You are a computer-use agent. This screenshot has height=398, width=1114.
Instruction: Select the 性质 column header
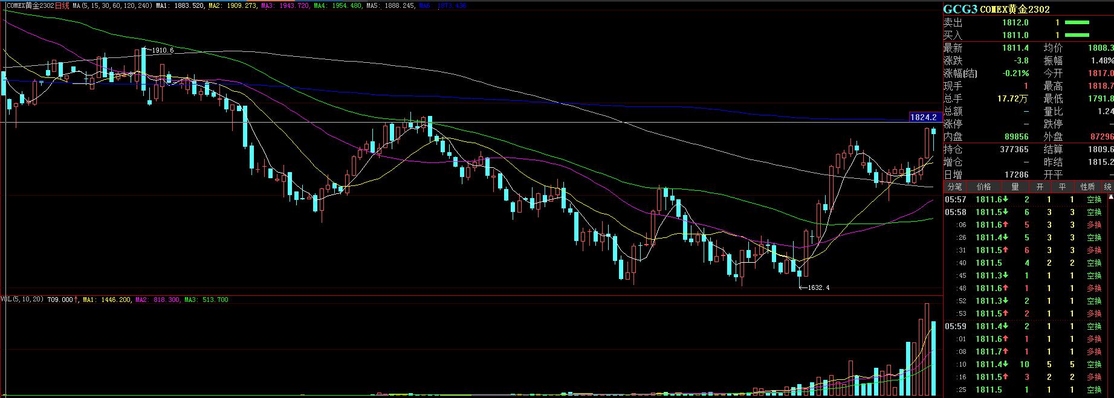click(x=1088, y=187)
